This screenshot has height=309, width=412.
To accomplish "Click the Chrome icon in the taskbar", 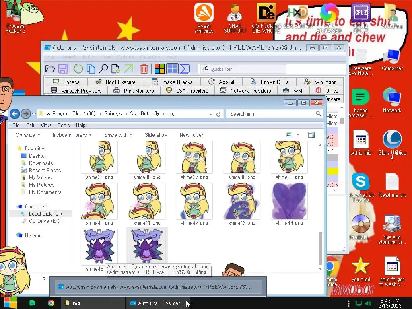I will click(51, 303).
